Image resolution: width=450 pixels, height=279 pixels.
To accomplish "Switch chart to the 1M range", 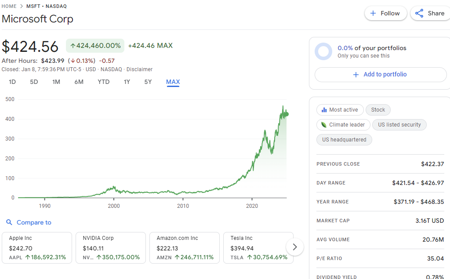I will [x=56, y=82].
